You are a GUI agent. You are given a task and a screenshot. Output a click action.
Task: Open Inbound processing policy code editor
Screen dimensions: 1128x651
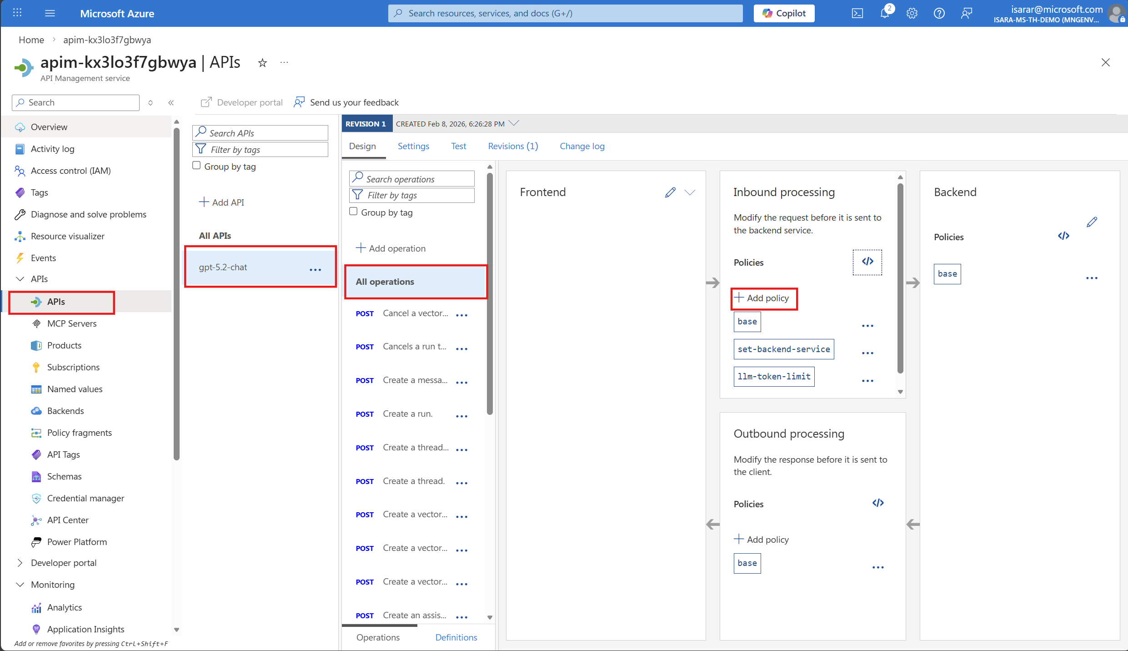point(867,262)
